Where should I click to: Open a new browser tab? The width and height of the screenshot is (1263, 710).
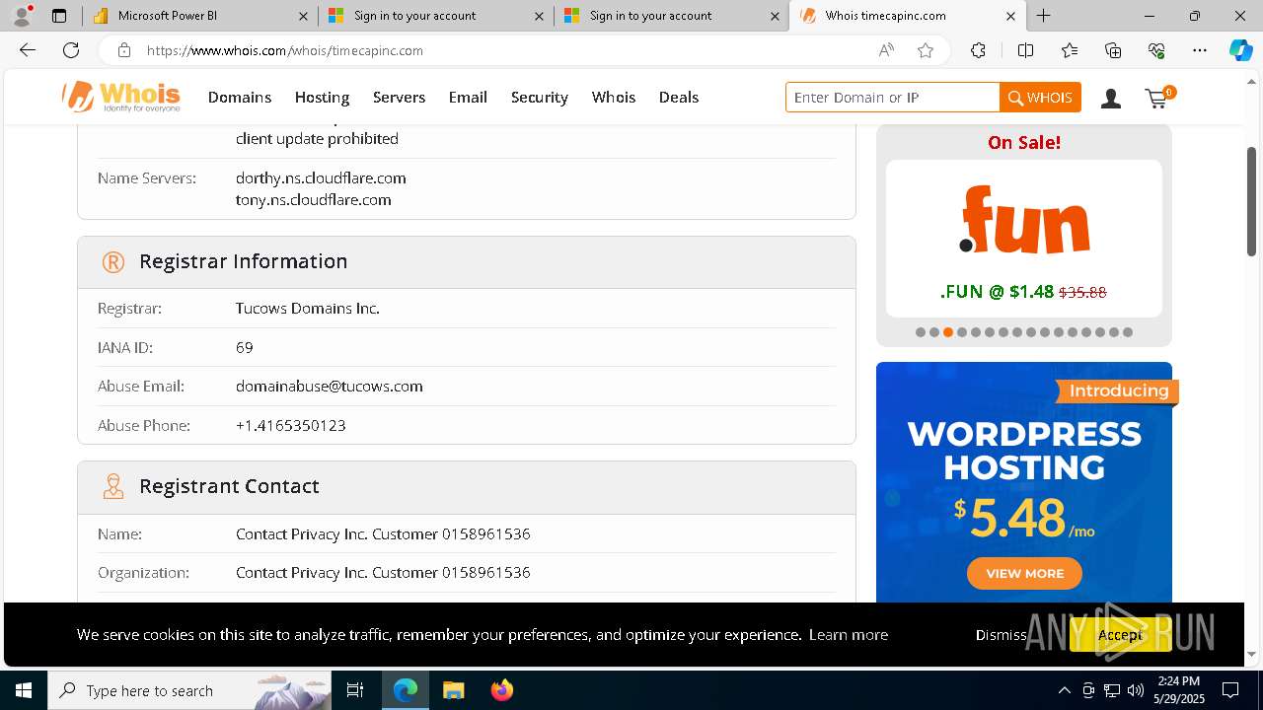(1043, 16)
